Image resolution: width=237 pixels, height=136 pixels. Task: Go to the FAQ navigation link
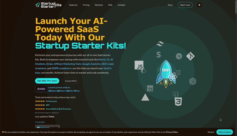[x=110, y=5]
